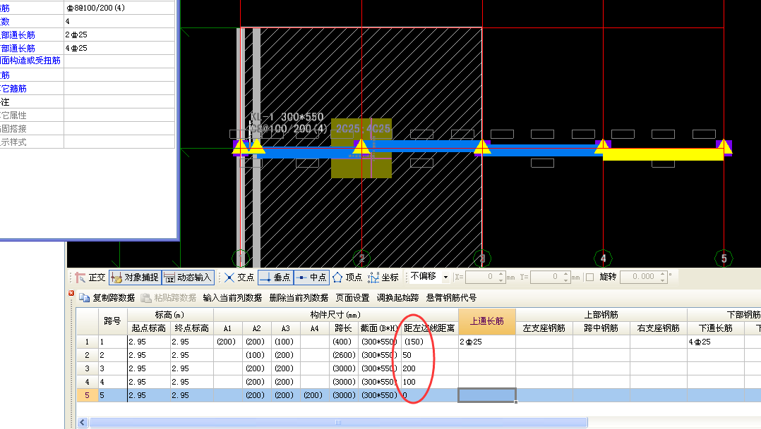Click 删除当前列数据 button
The height and width of the screenshot is (429, 761).
click(x=299, y=298)
